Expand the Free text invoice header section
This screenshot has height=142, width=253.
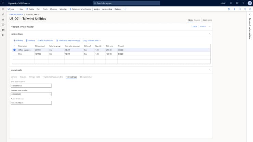(x=210, y=27)
